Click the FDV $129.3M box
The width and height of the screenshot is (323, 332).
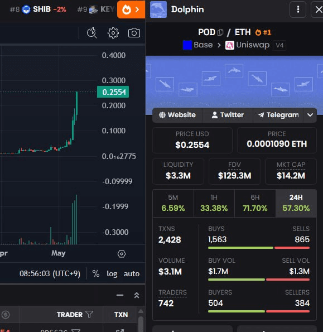[234, 171]
